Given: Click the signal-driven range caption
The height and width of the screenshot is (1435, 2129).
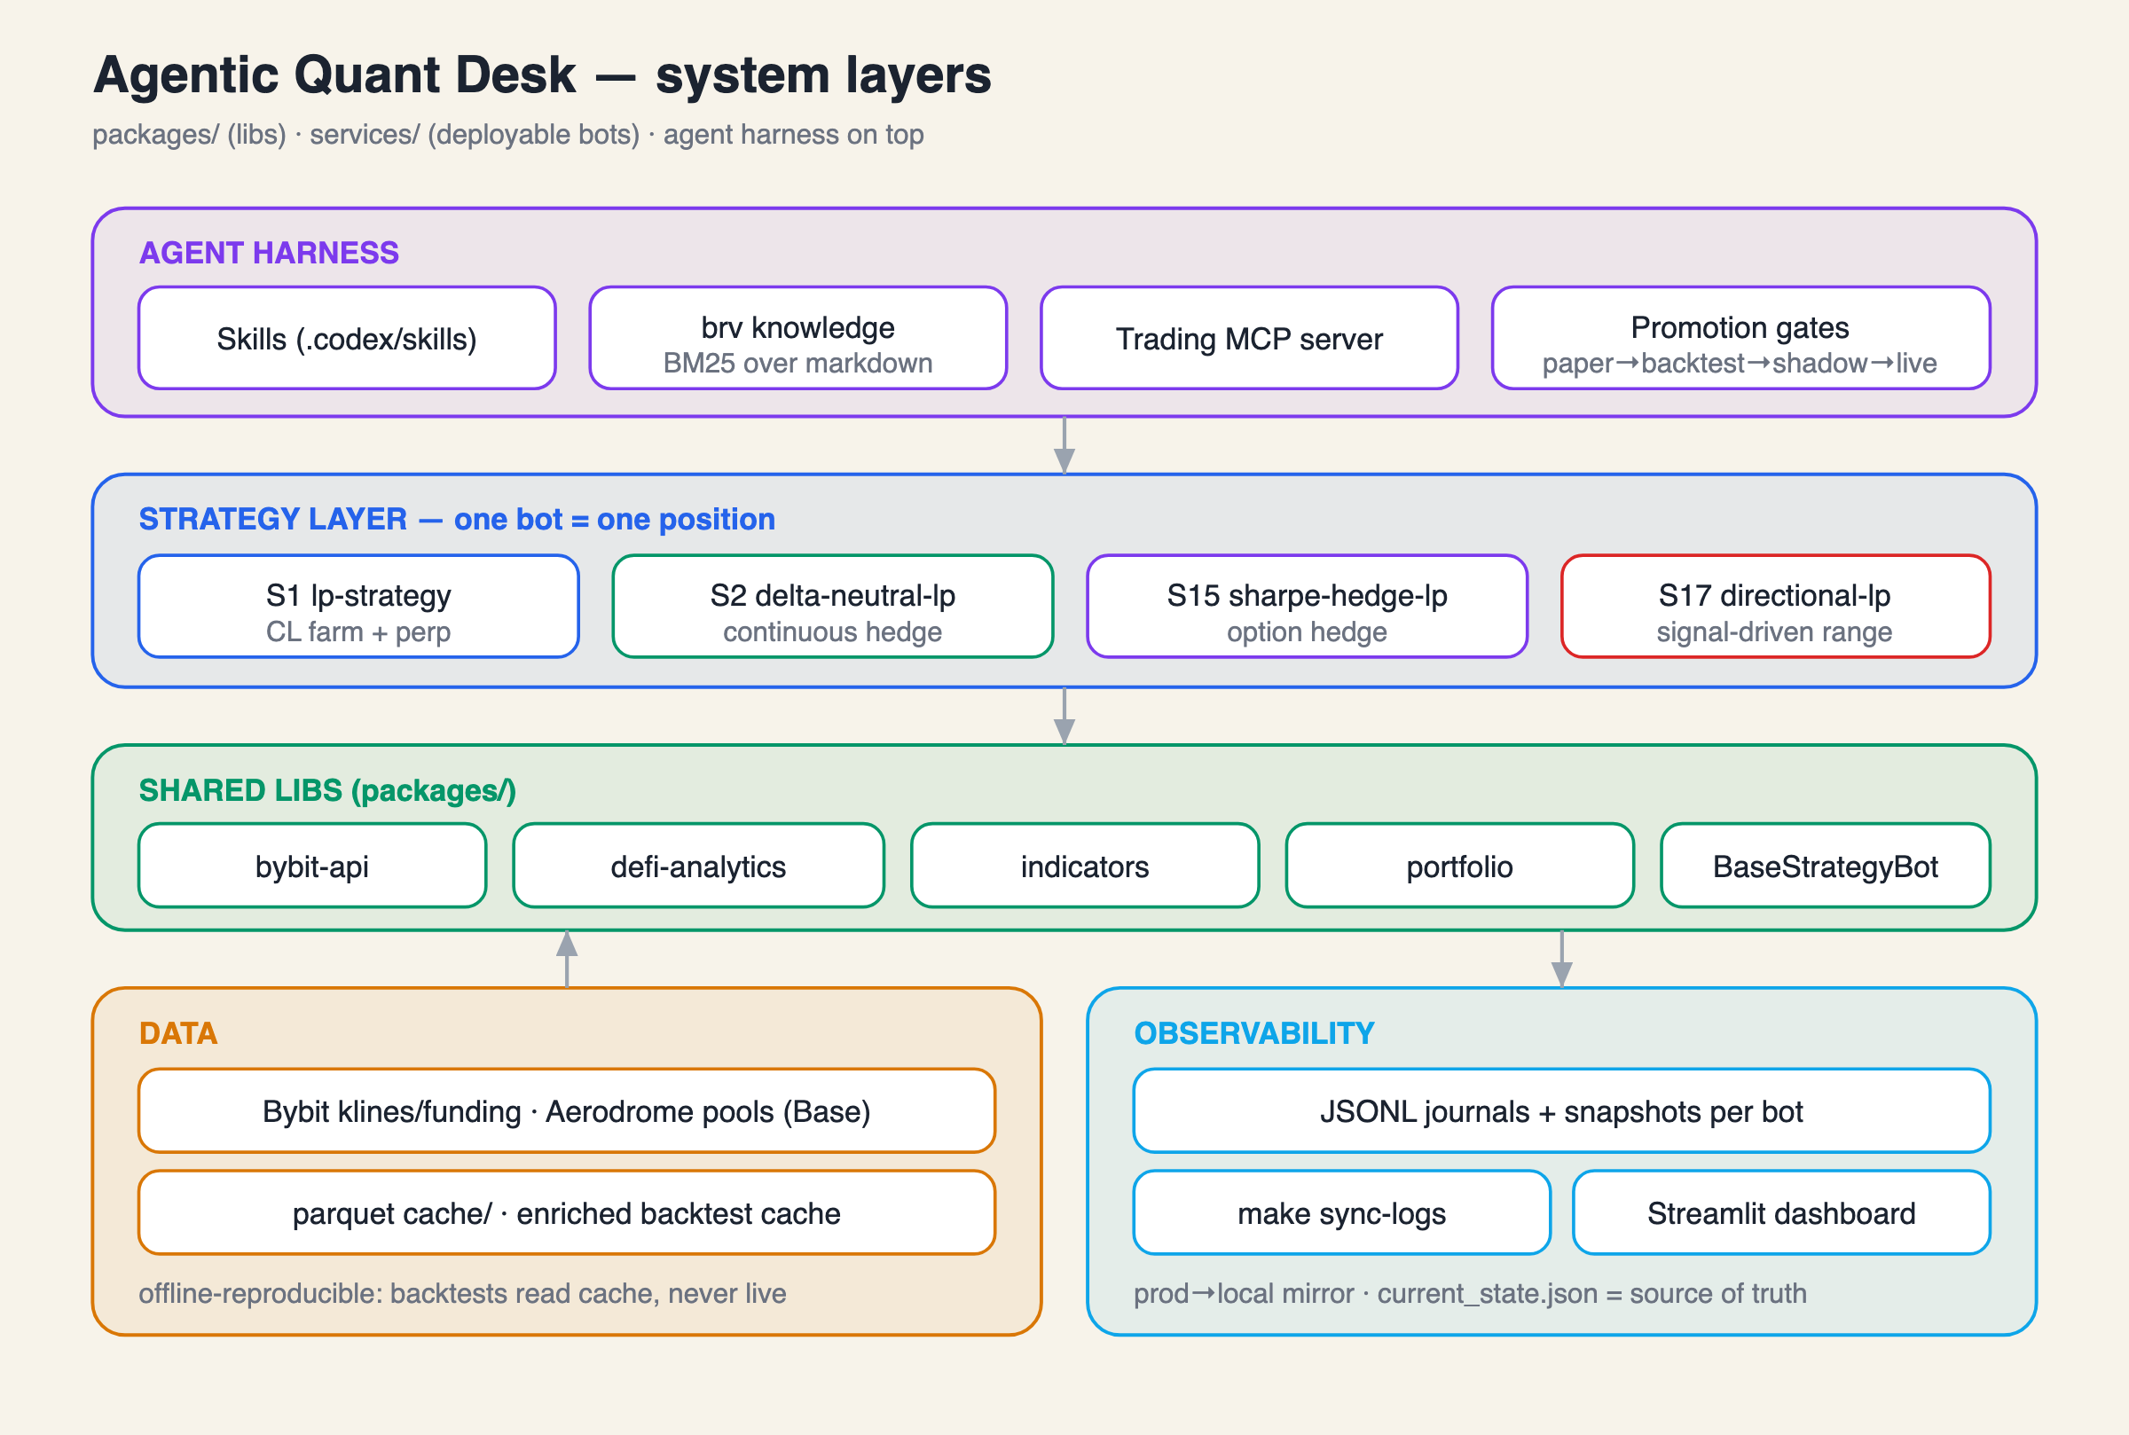Looking at the screenshot, I should click(x=1775, y=631).
